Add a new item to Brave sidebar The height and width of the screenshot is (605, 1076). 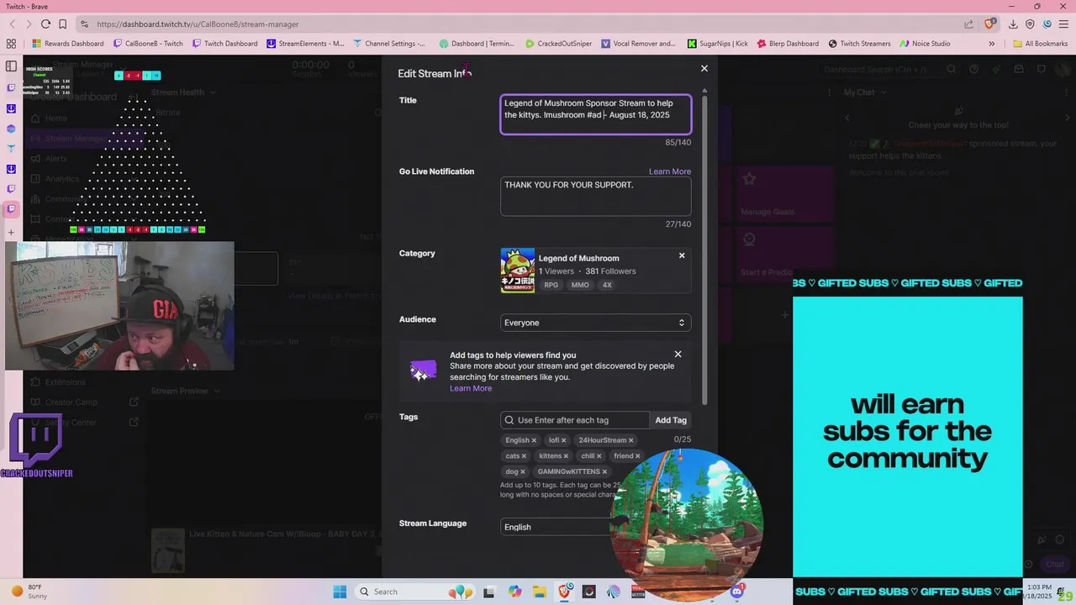point(11,232)
